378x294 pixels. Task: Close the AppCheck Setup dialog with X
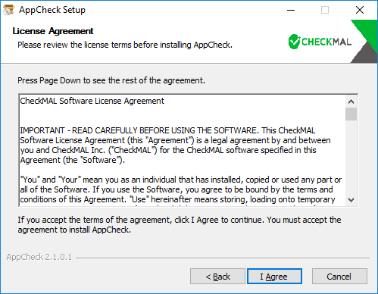(360, 10)
